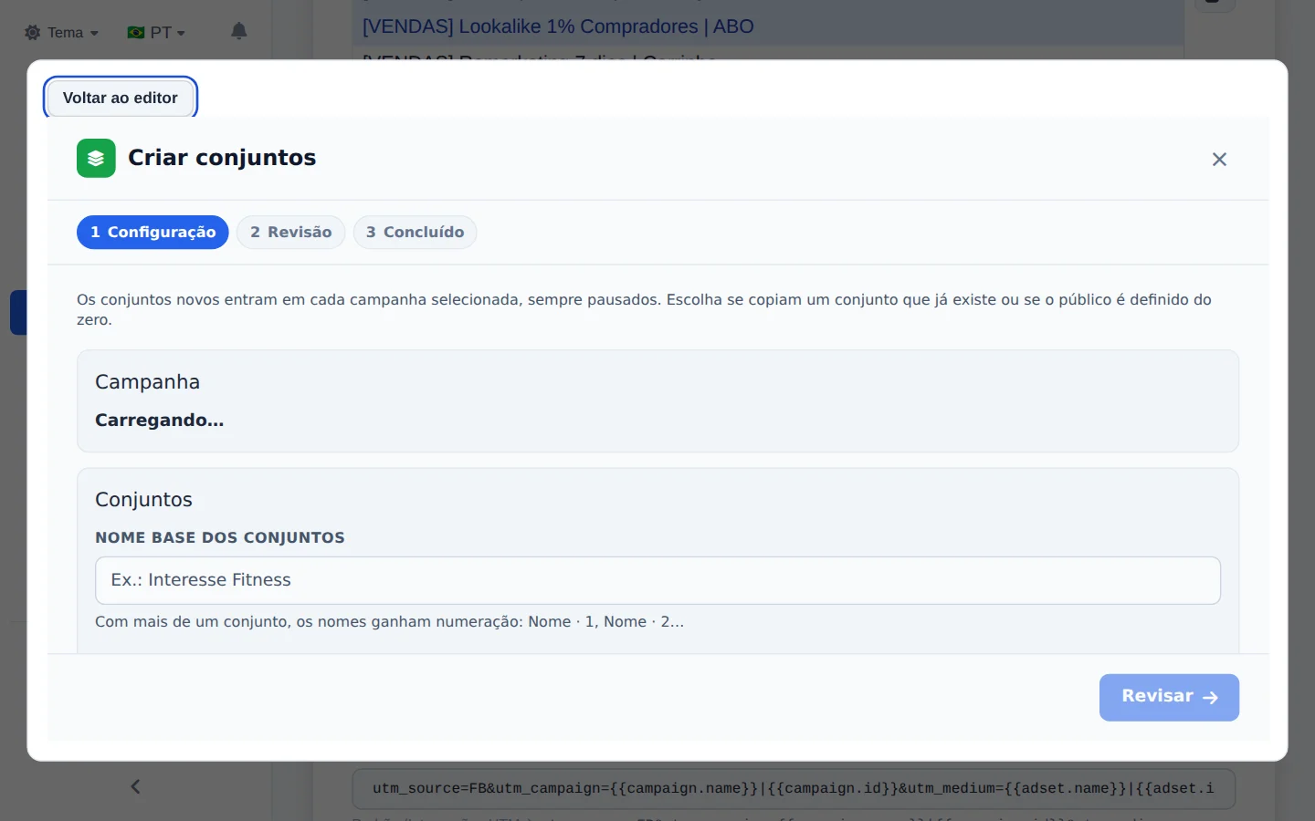1315x821 pixels.
Task: Switch to the 2 Revisão step
Action: [290, 233]
